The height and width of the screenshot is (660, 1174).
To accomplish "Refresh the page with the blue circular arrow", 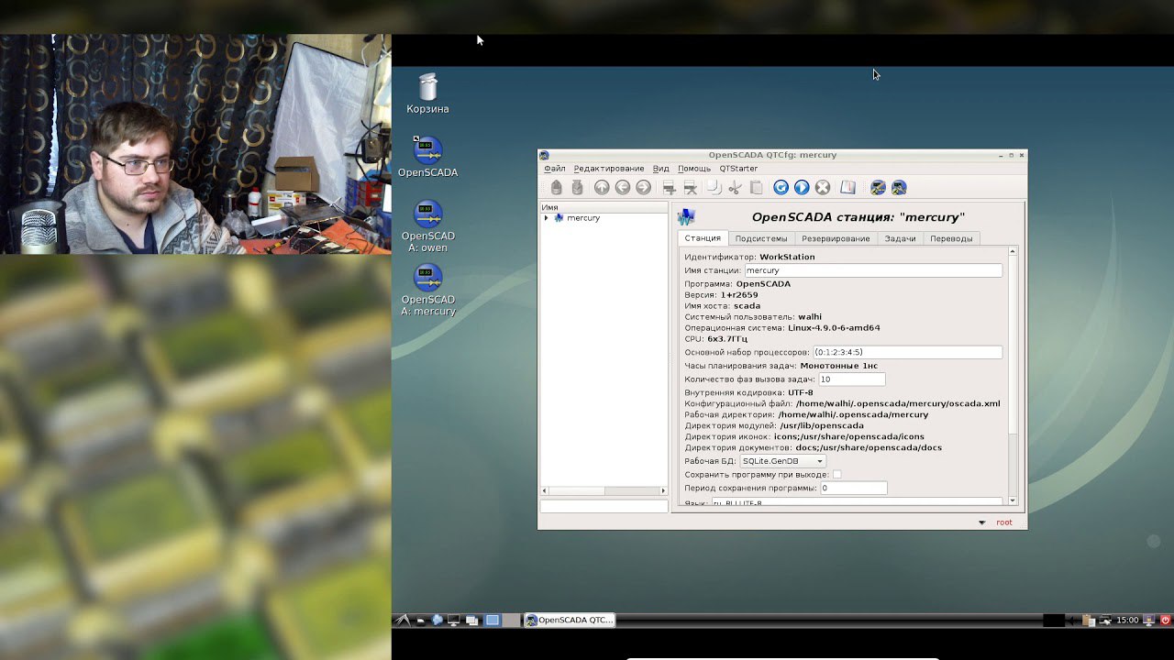I will (x=781, y=187).
